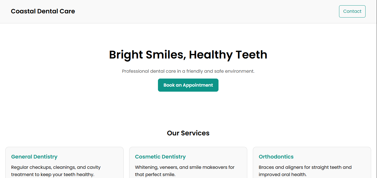Click the Coastal Dental Care logo
The image size is (377, 178).
click(x=43, y=11)
